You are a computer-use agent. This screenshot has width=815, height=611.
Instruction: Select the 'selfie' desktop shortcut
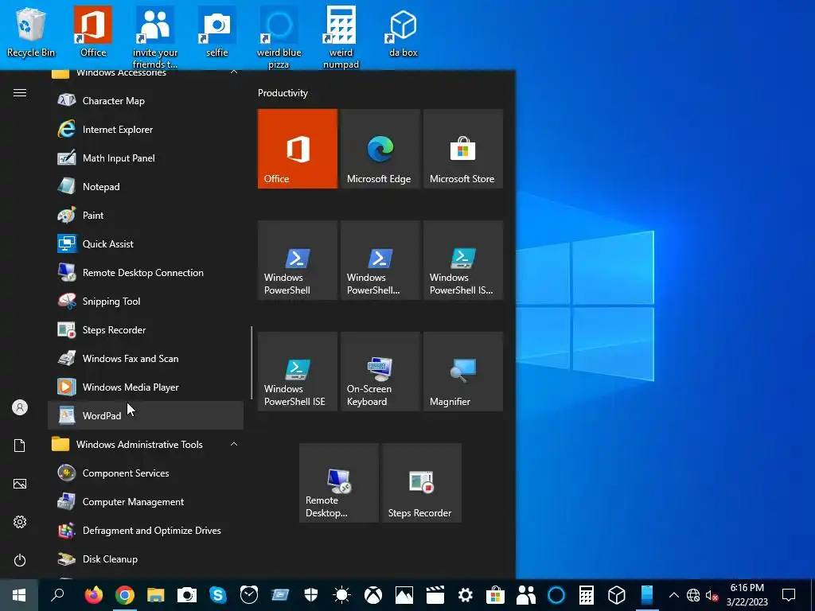pyautogui.click(x=216, y=32)
